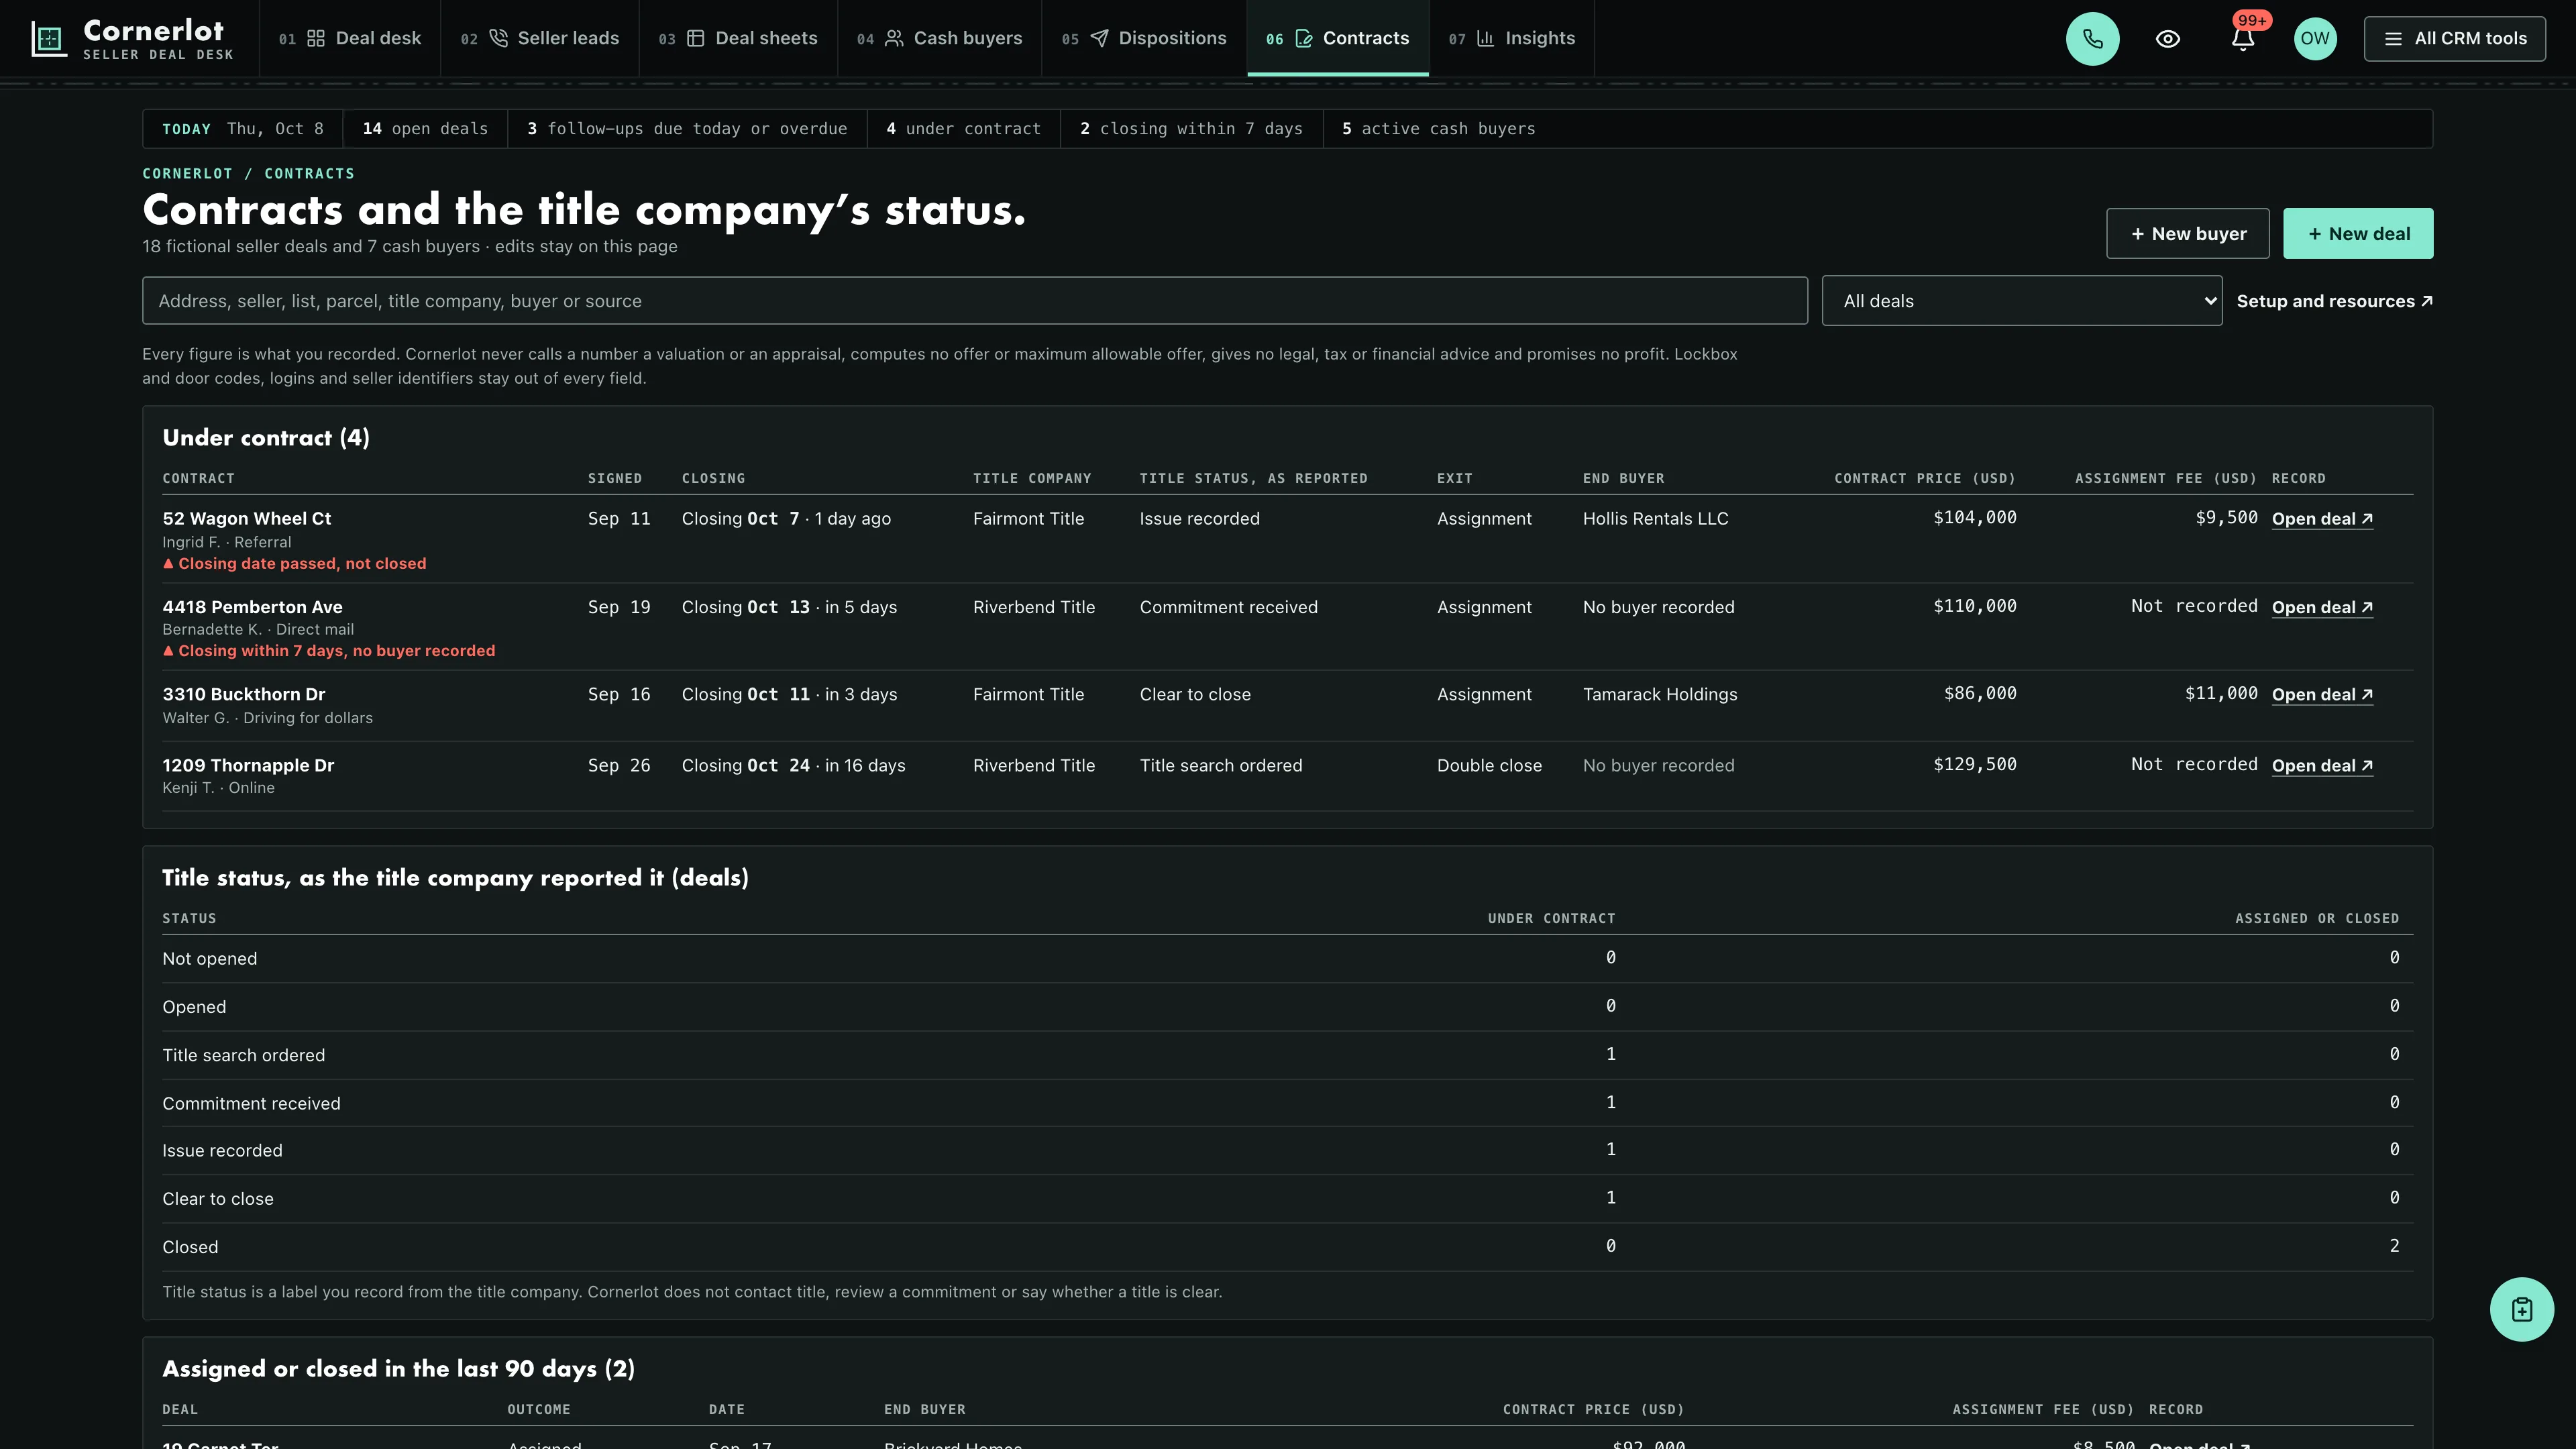This screenshot has width=2576, height=1449.
Task: Click '52 Wagon Wheel Ct' contract name
Action: 246,518
